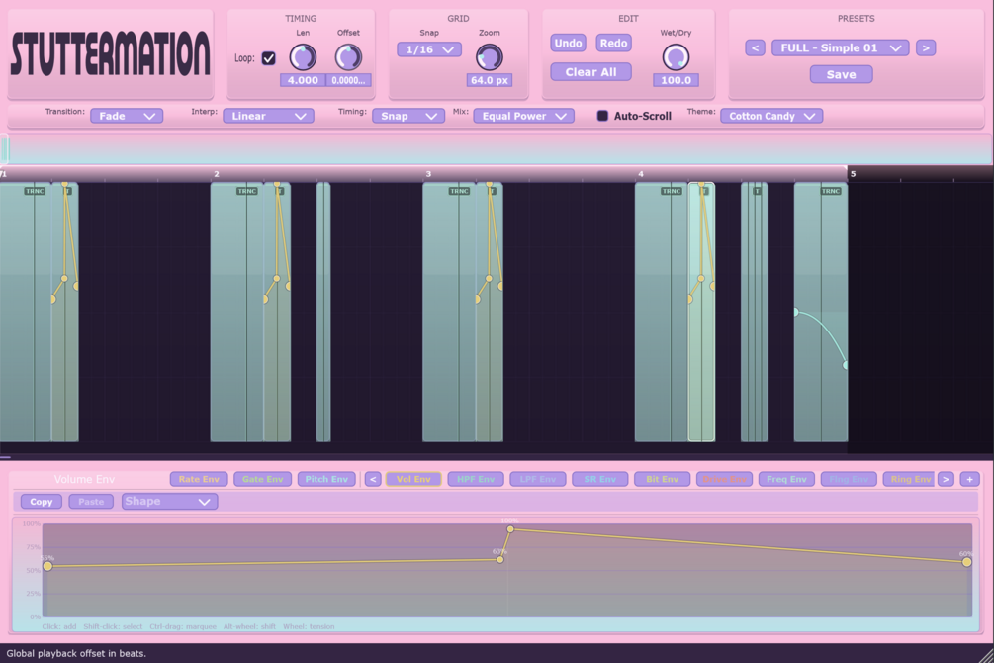Viewport: 994px width, 663px height.
Task: Click the Undo button
Action: [x=568, y=44]
